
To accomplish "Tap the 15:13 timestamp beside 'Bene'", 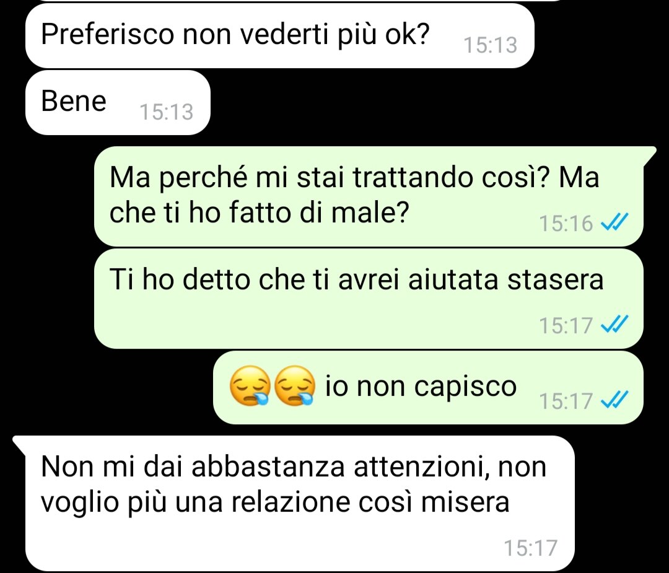I will pos(167,112).
